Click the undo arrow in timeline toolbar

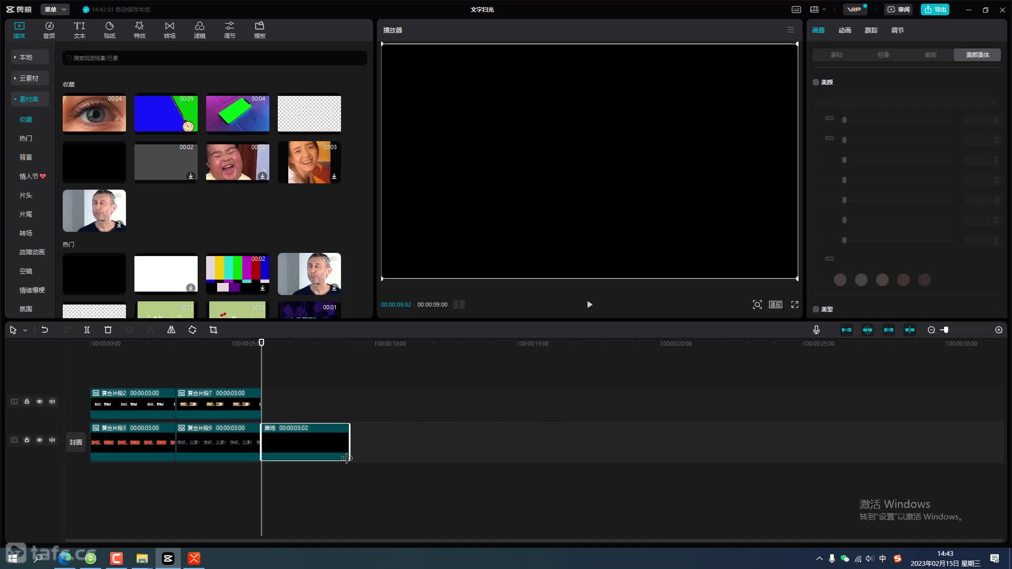(45, 330)
